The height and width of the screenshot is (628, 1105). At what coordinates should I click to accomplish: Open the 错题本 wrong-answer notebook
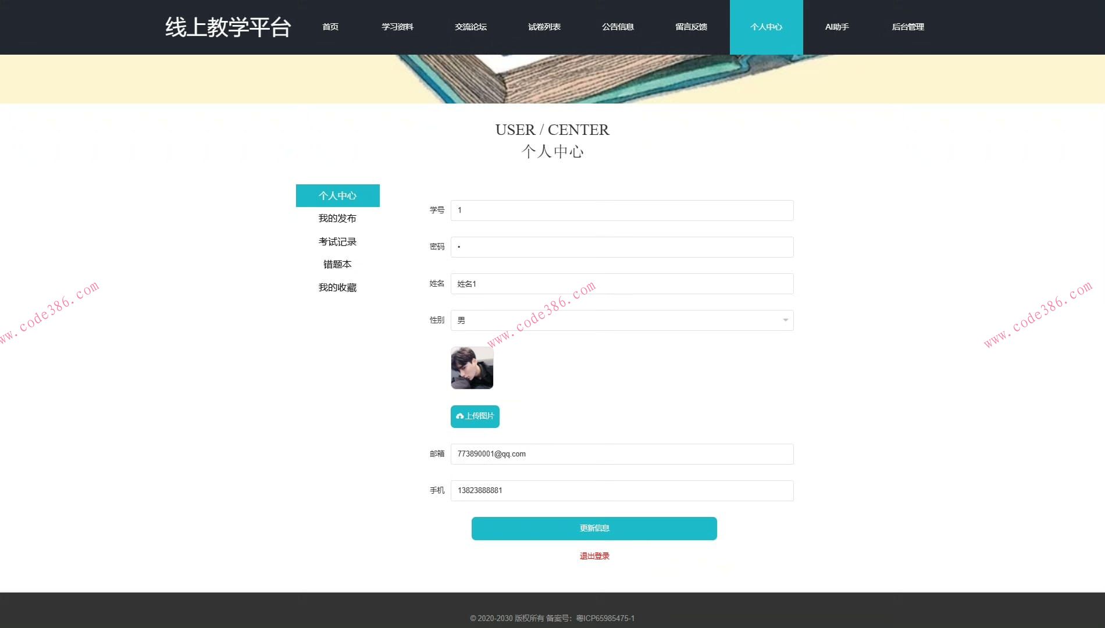point(337,264)
